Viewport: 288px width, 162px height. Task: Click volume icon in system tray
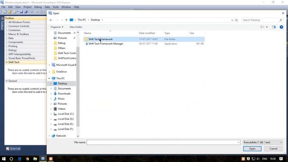click(x=258, y=159)
